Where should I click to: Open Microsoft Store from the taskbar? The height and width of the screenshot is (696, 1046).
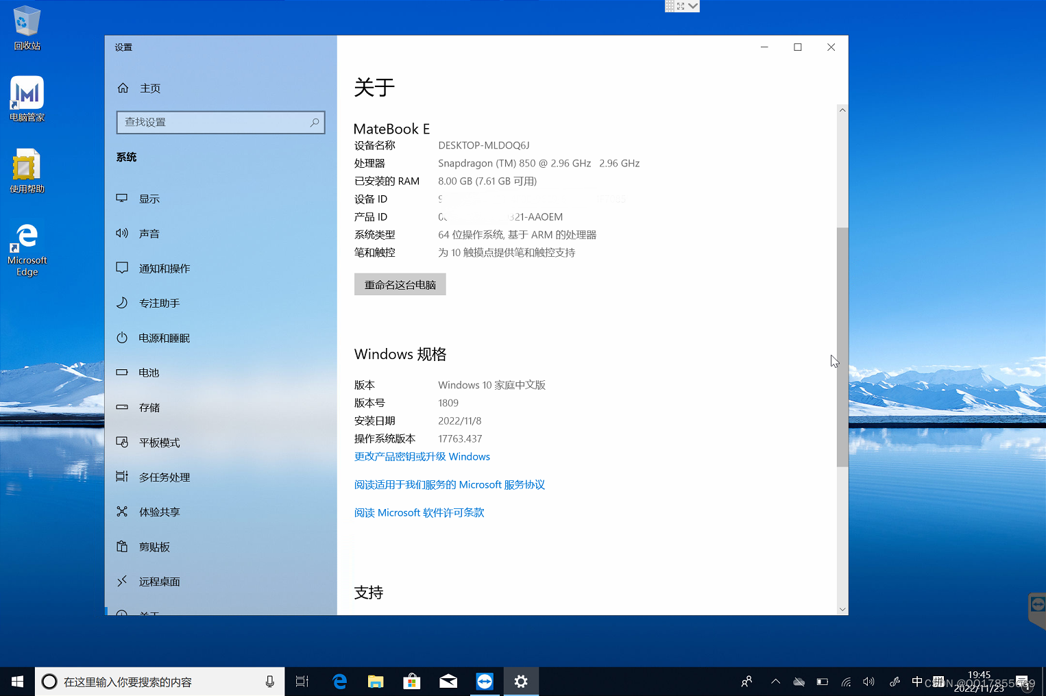(x=412, y=682)
